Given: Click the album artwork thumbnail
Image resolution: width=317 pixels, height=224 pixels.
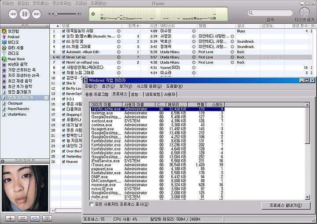Looking at the screenshot, I should [25, 188].
